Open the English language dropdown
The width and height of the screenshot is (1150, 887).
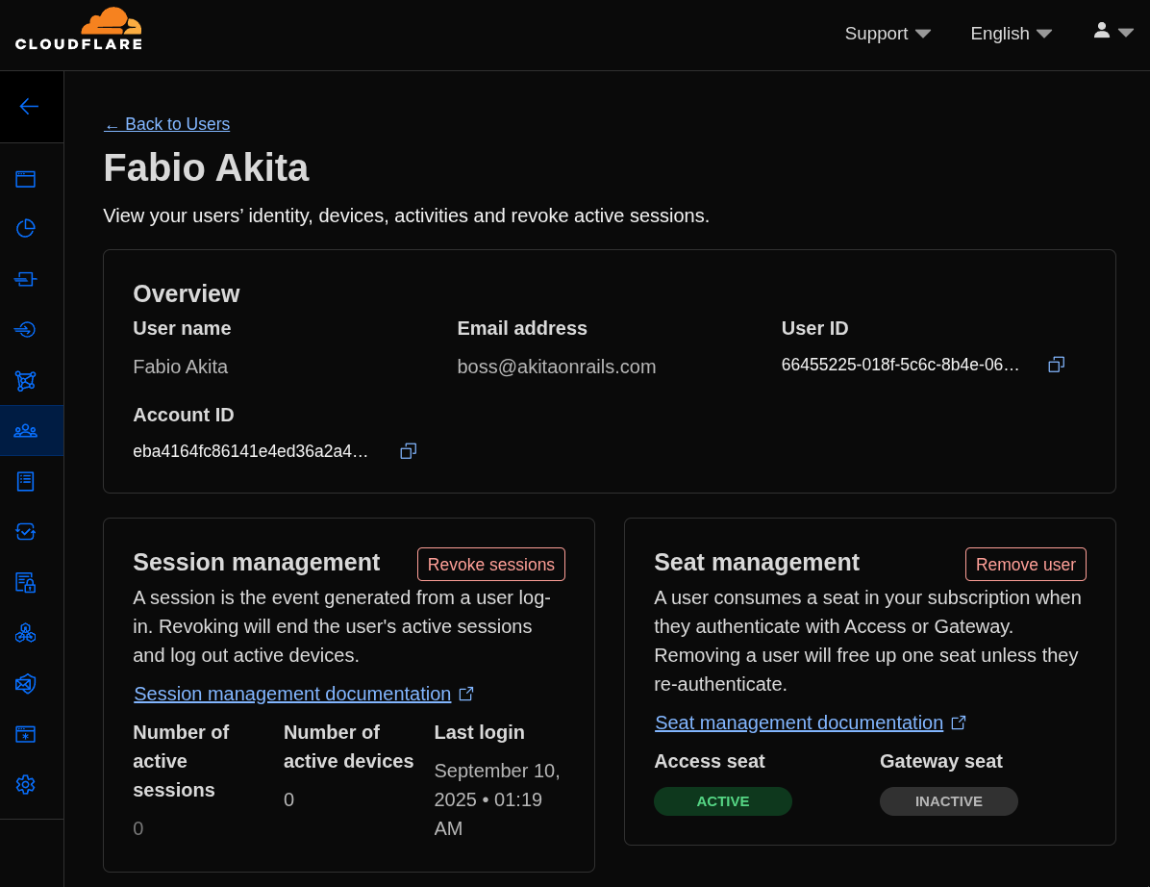pyautogui.click(x=1012, y=34)
